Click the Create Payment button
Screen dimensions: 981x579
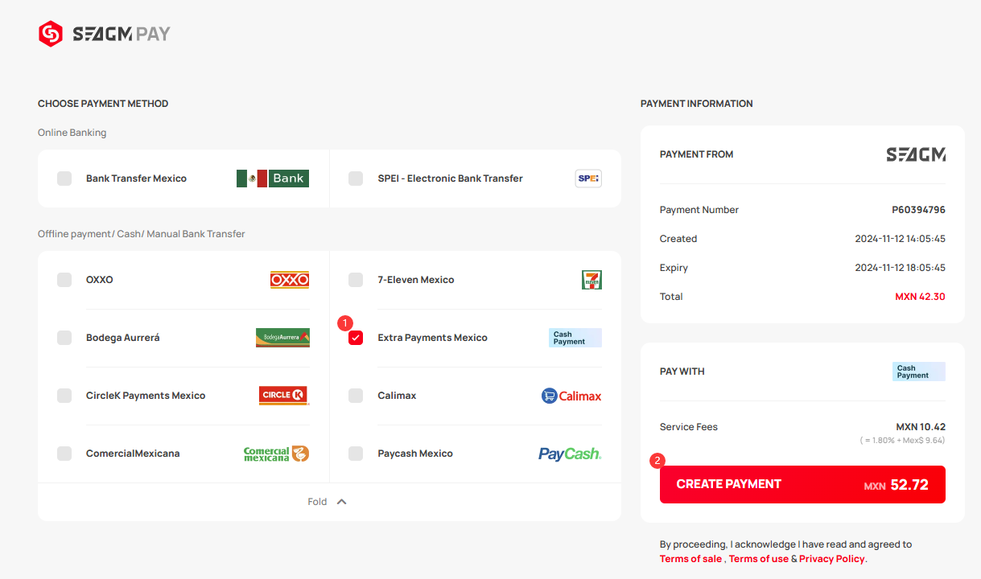click(802, 484)
